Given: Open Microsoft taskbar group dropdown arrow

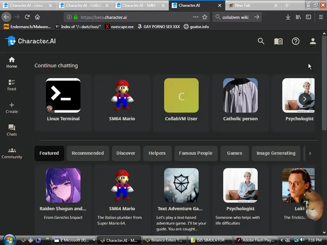Looking at the screenshot, I should click(94, 240).
